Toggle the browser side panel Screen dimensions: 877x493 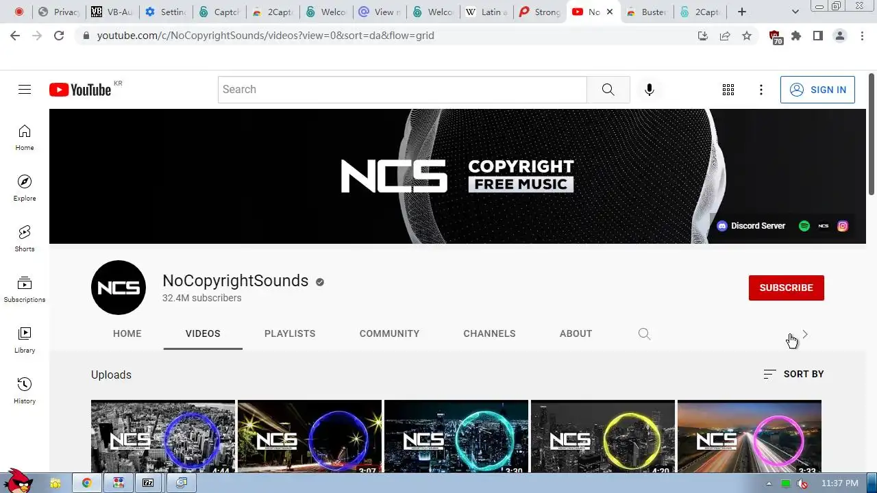tap(818, 36)
